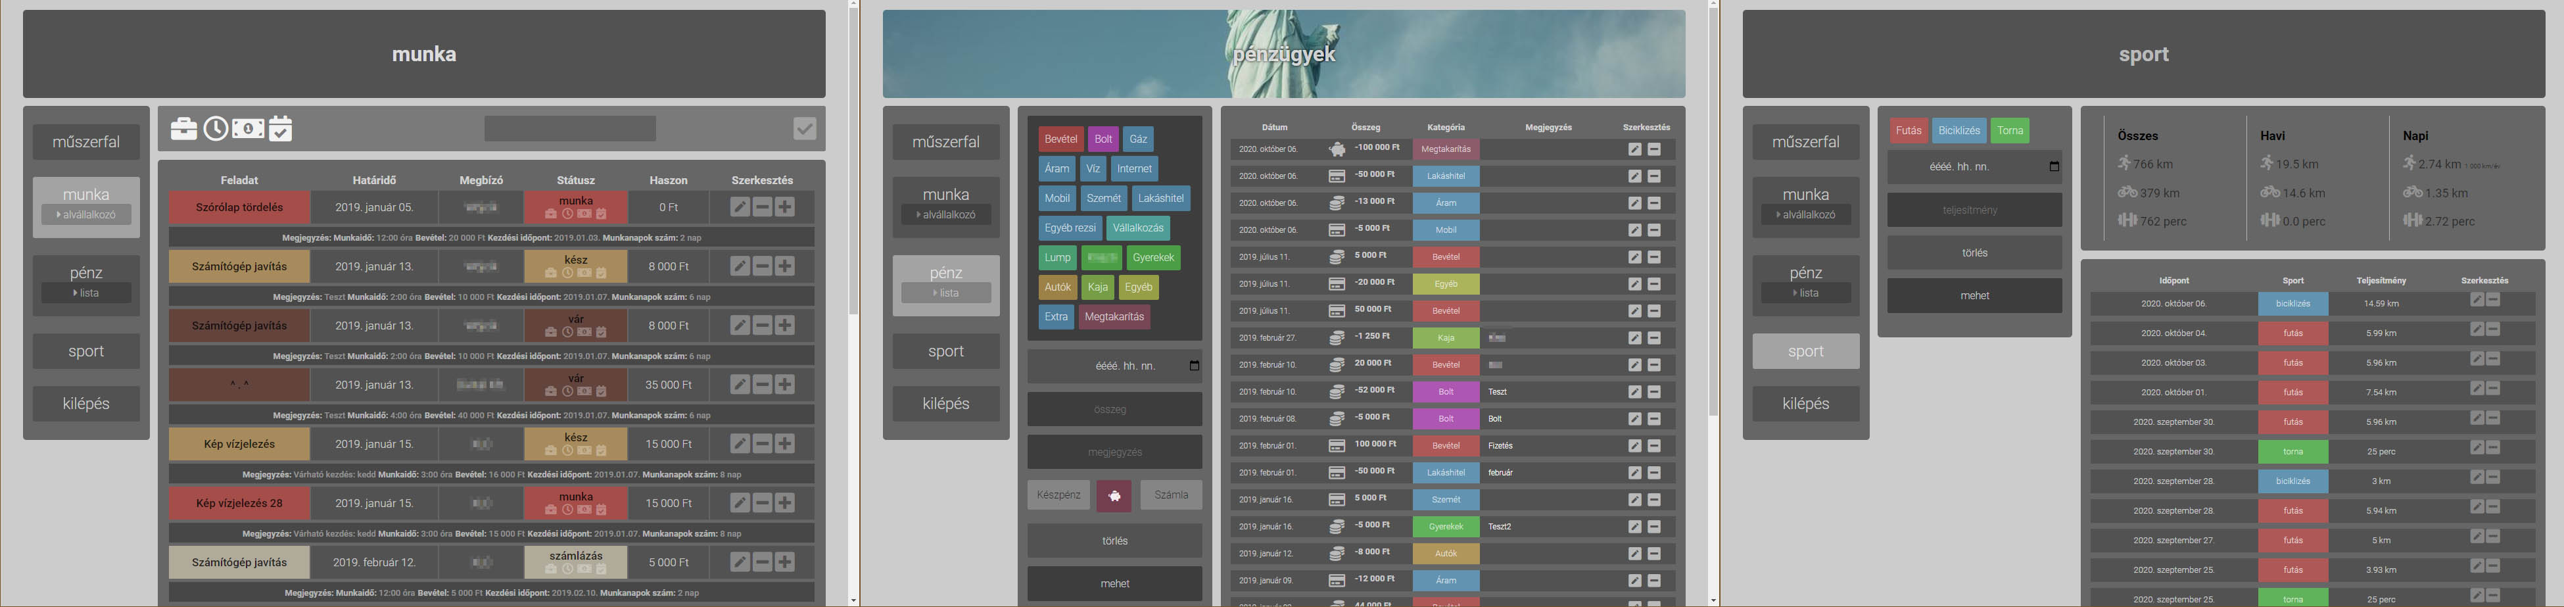2564x607 pixels.
Task: Expand the lista submenu under pénz in pénzügyek
Action: [x=945, y=293]
